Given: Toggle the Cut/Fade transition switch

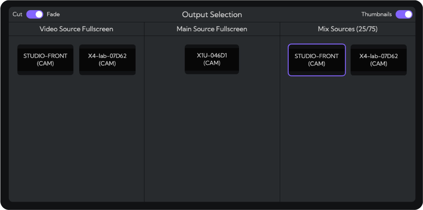Looking at the screenshot, I should pyautogui.click(x=35, y=15).
